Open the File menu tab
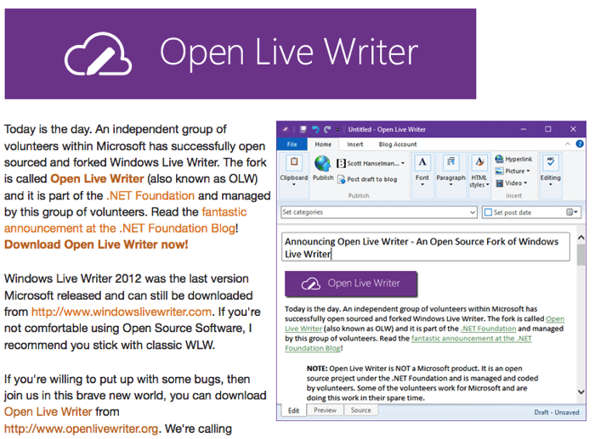The height and width of the screenshot is (439, 595). [292, 144]
